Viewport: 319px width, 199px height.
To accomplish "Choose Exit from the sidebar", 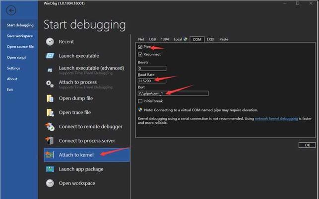I will pos(10,90).
